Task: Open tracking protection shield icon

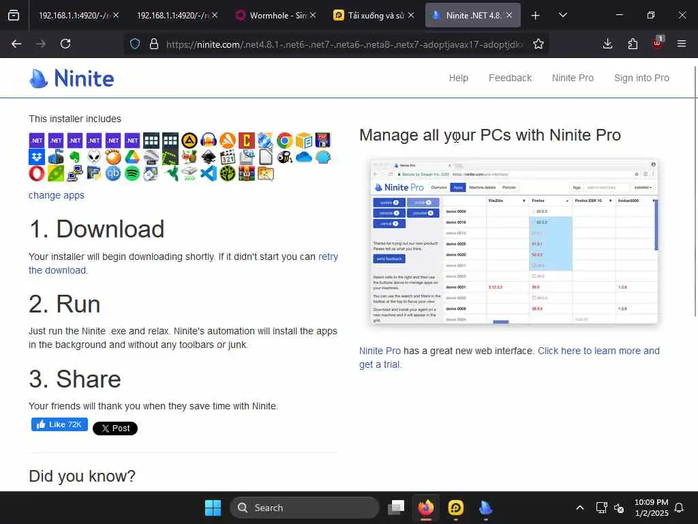Action: (135, 44)
